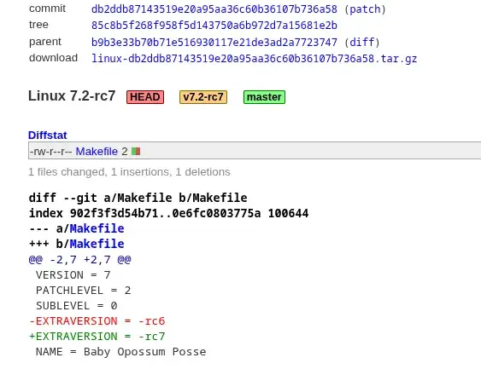Viewport: 481px width, 369px height.
Task: Click the removed line -EXTRAVERSION = -rc6
Action: 97,321
